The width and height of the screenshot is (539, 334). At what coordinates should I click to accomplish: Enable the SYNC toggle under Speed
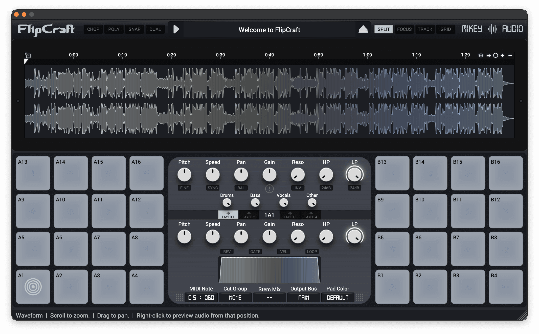tap(213, 188)
